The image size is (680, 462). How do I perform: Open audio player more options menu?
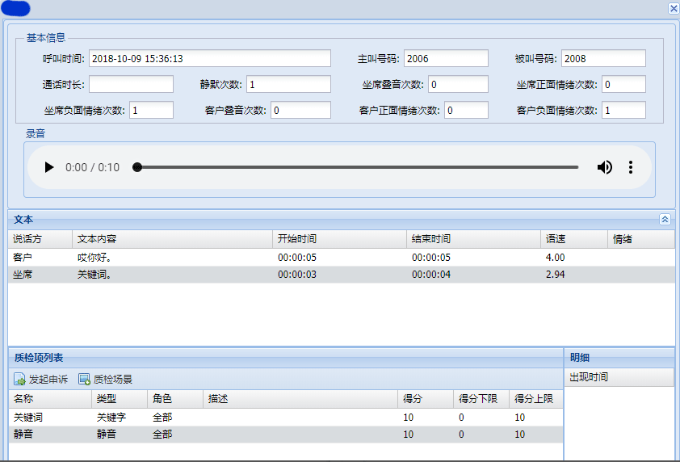point(631,167)
